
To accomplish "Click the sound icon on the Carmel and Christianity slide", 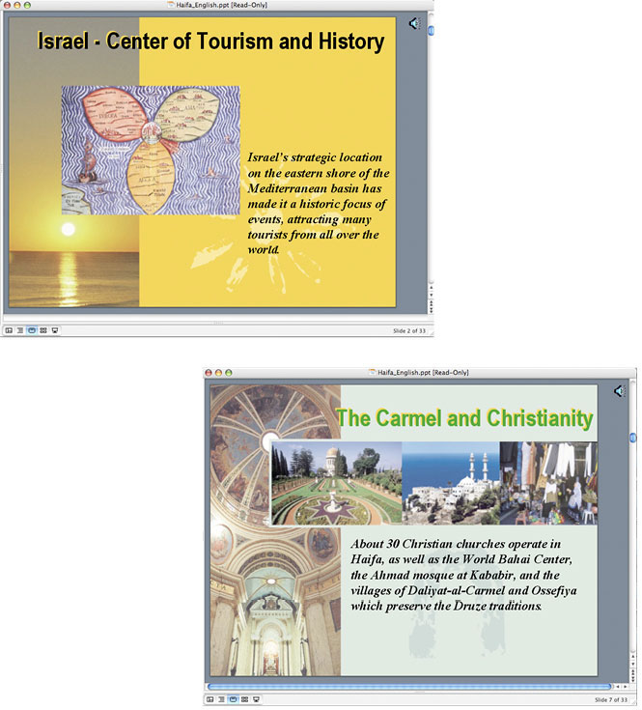I will 618,390.
